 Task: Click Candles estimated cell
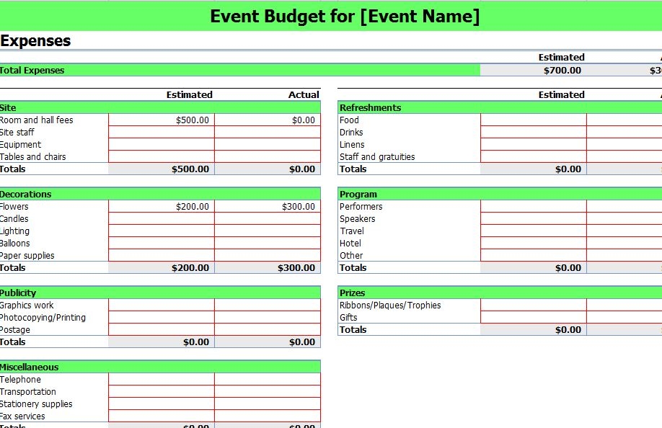pos(162,218)
